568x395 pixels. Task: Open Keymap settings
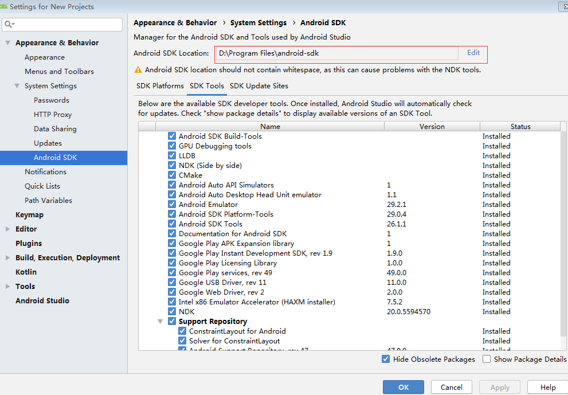point(29,214)
